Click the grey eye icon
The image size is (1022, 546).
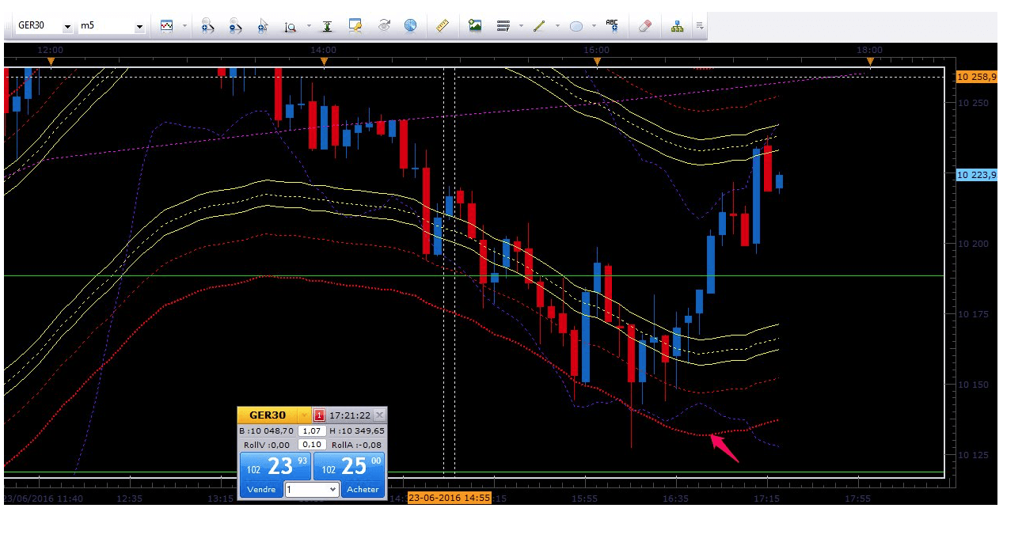click(x=384, y=25)
